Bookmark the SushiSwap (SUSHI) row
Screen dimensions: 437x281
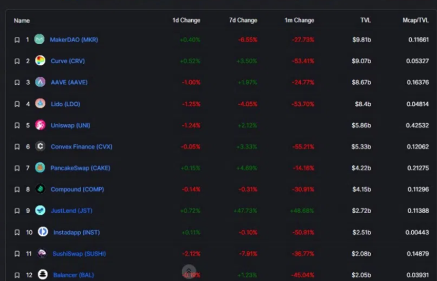17,254
